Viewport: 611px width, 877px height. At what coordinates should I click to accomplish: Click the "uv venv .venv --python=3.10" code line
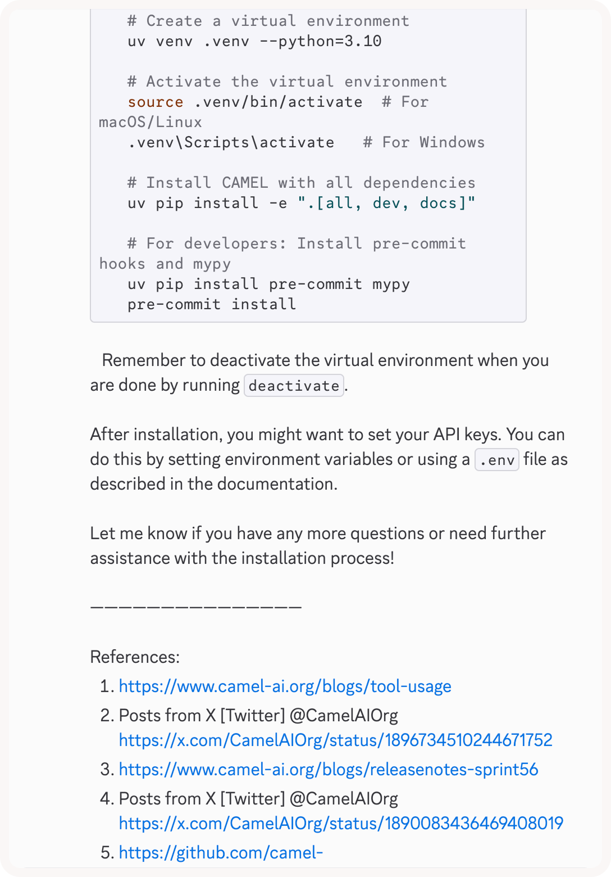pyautogui.click(x=254, y=41)
